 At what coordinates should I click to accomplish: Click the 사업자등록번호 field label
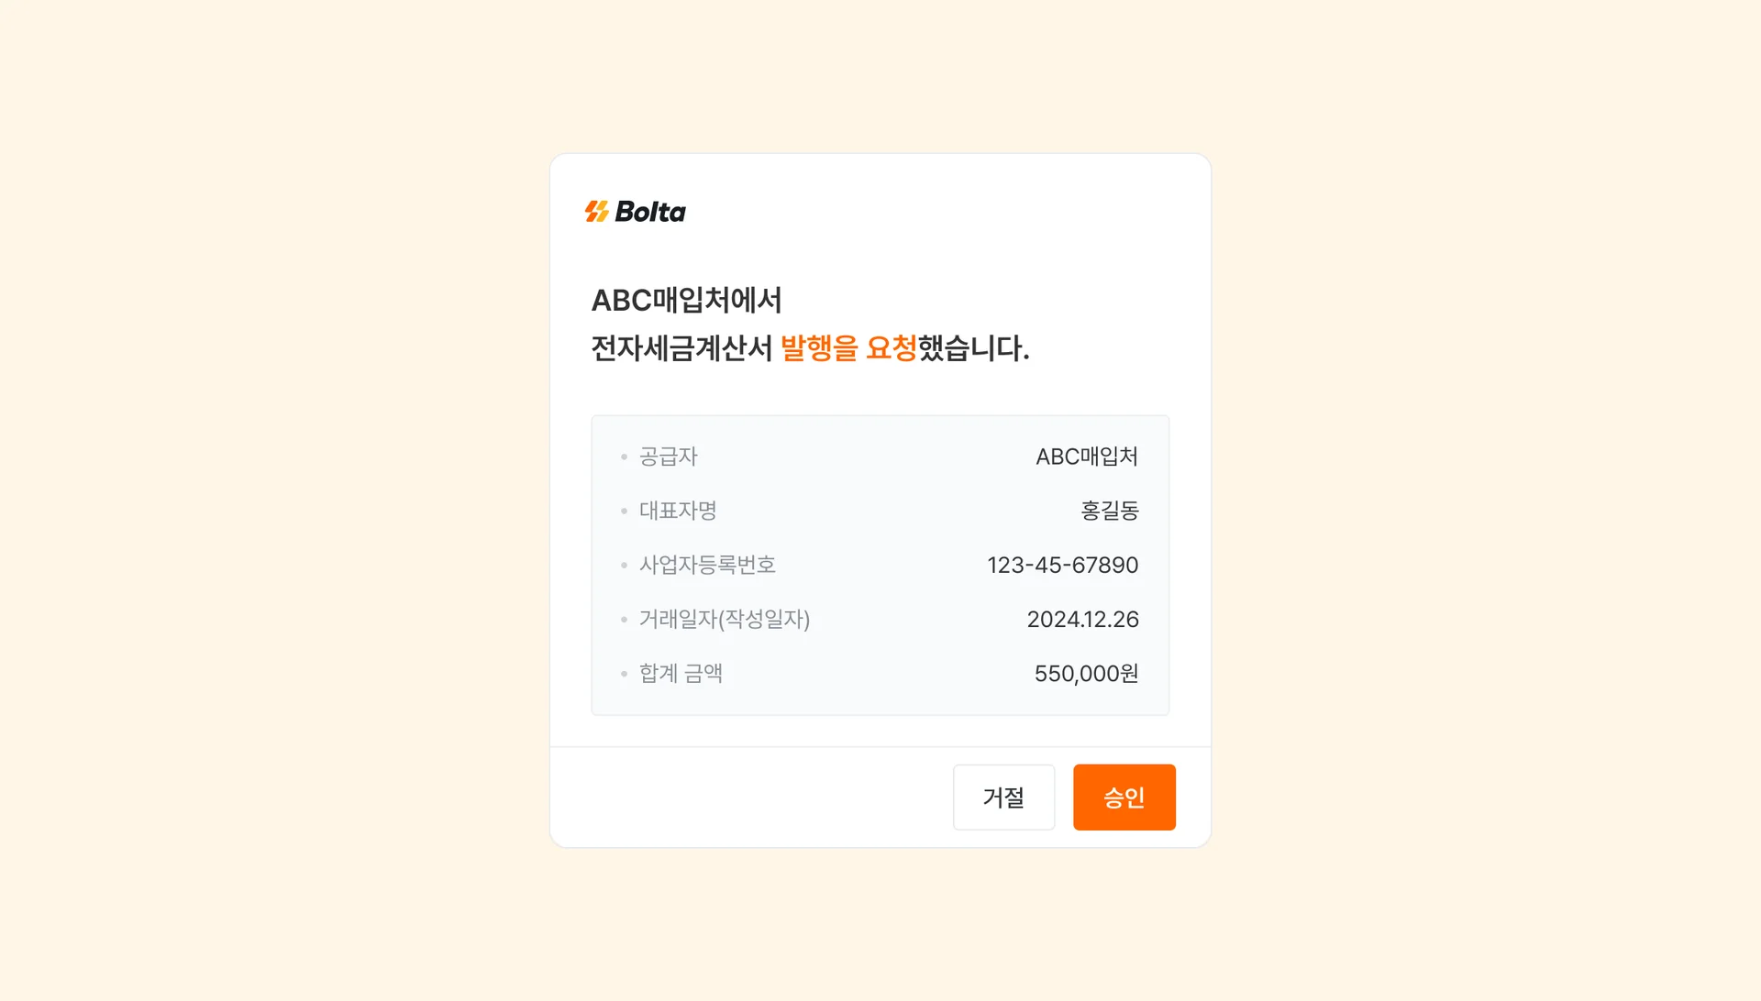[x=707, y=565]
